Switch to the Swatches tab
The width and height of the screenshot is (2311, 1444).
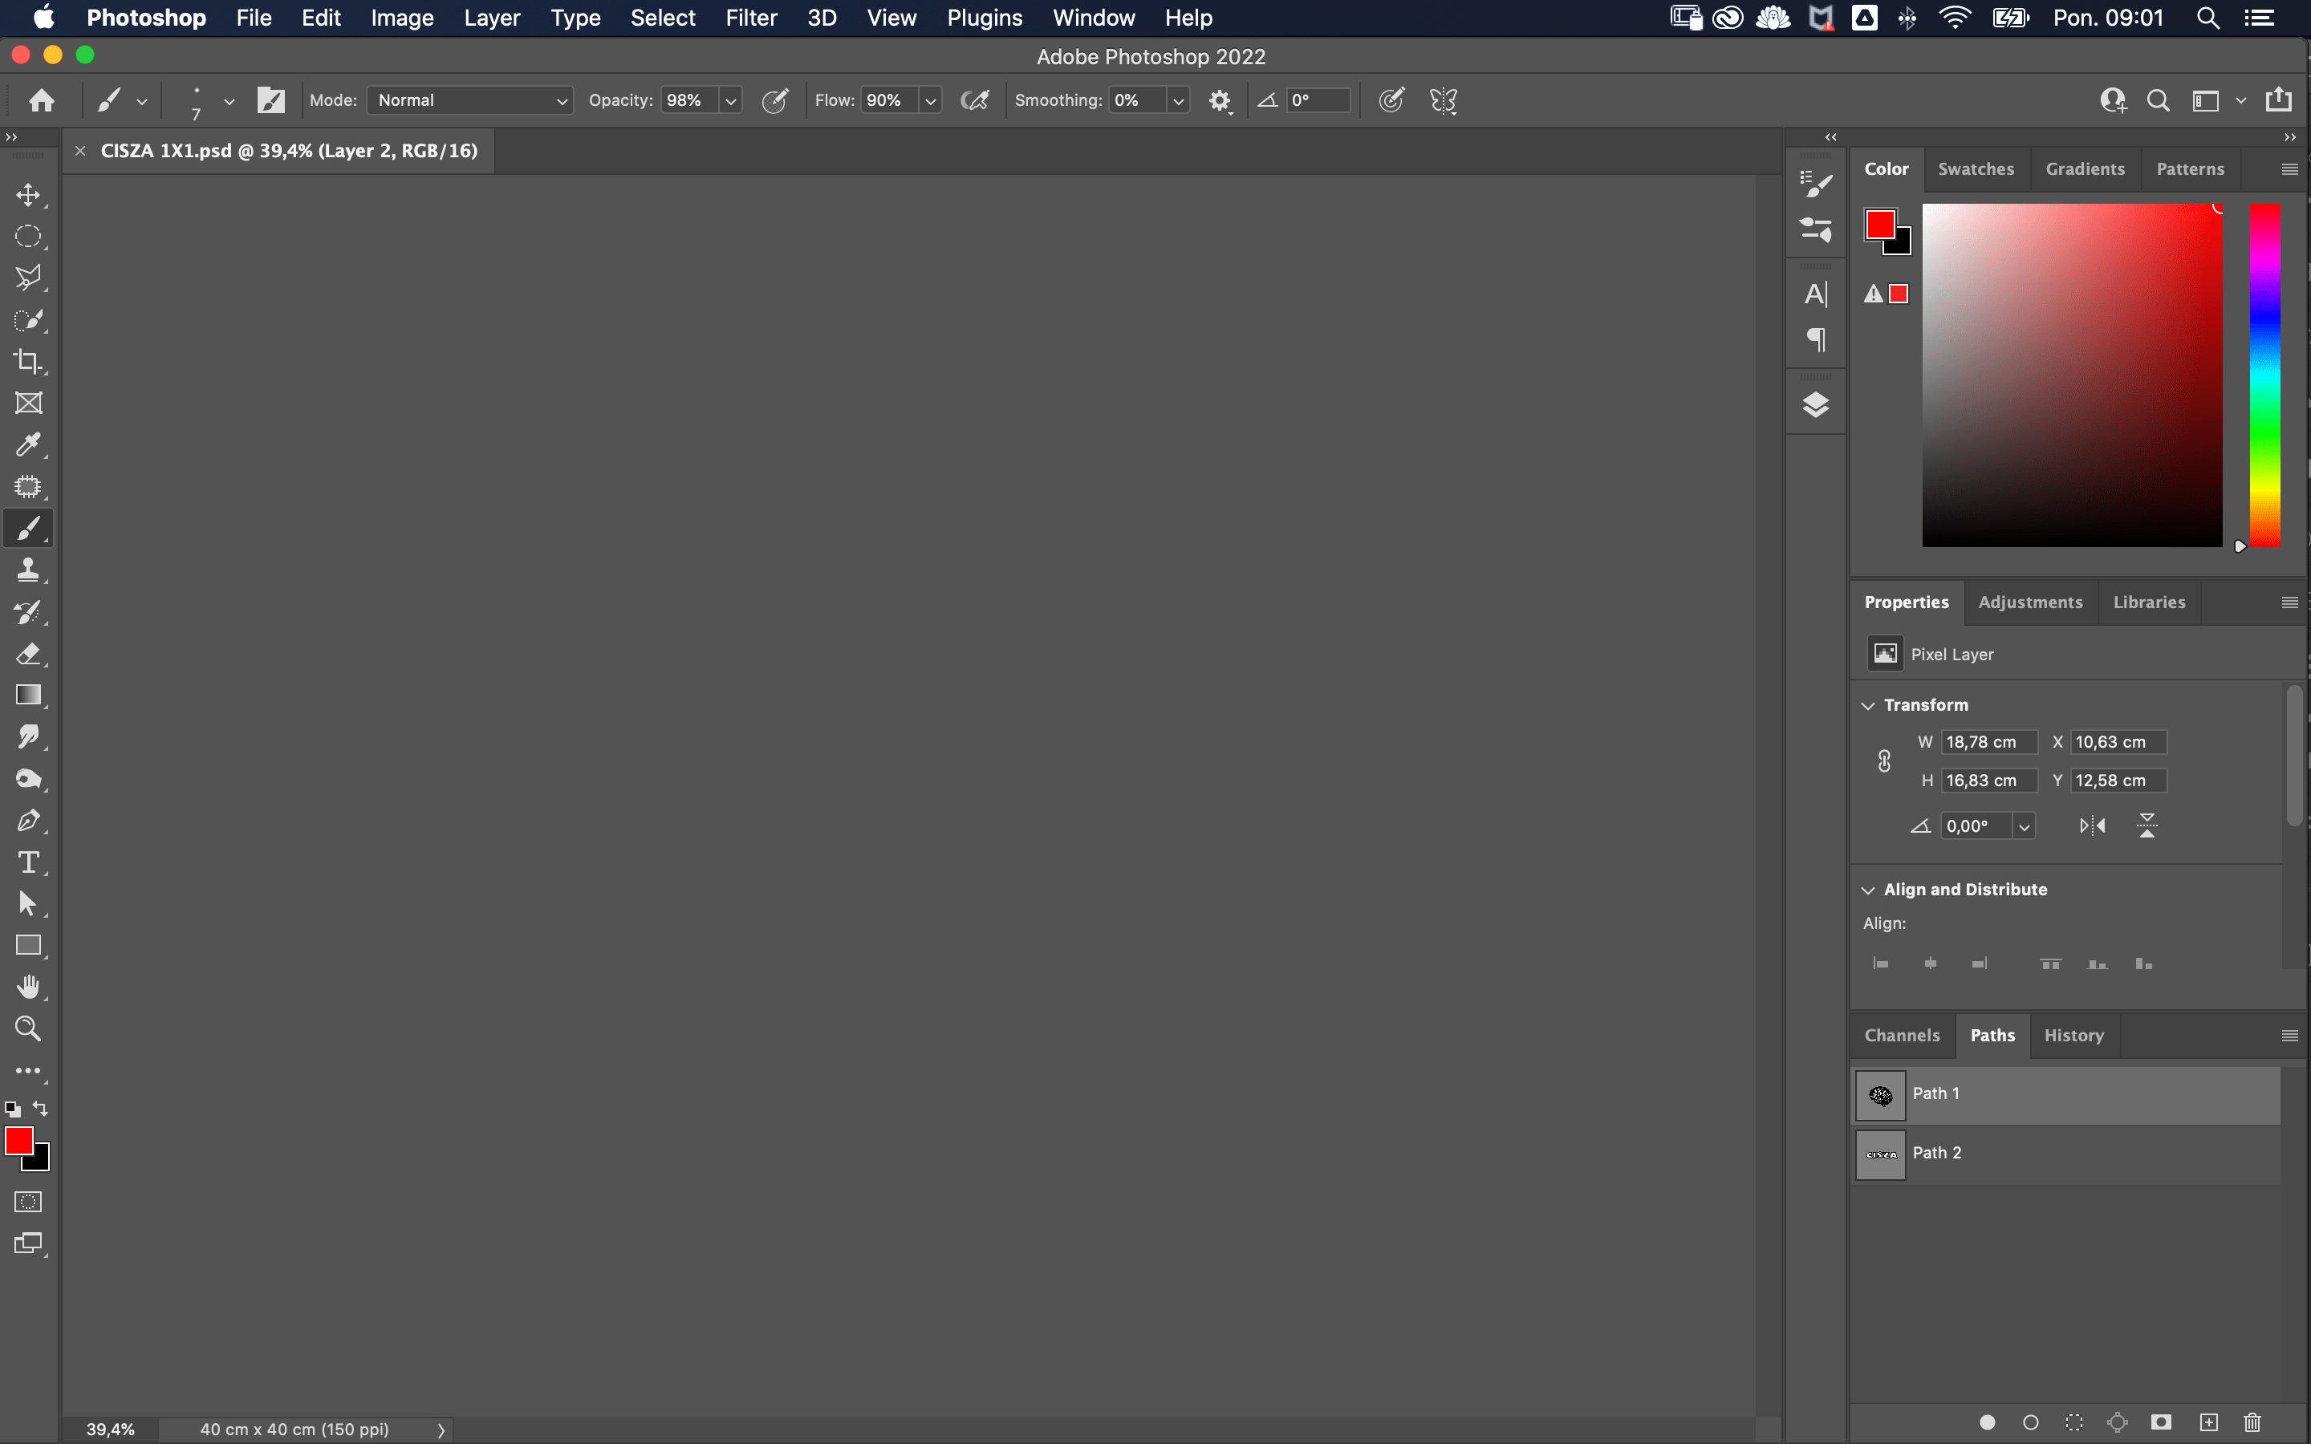click(x=1975, y=169)
